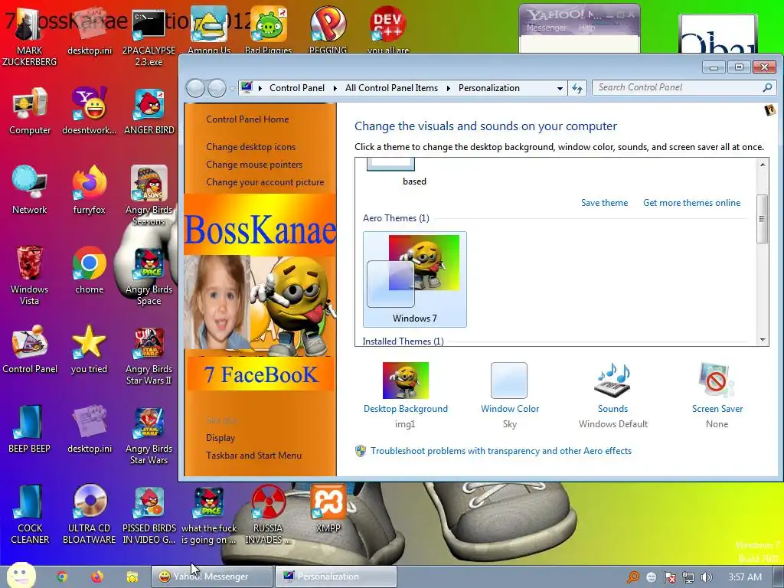
Task: Open Taskbar and Start Menu link
Action: [253, 455]
